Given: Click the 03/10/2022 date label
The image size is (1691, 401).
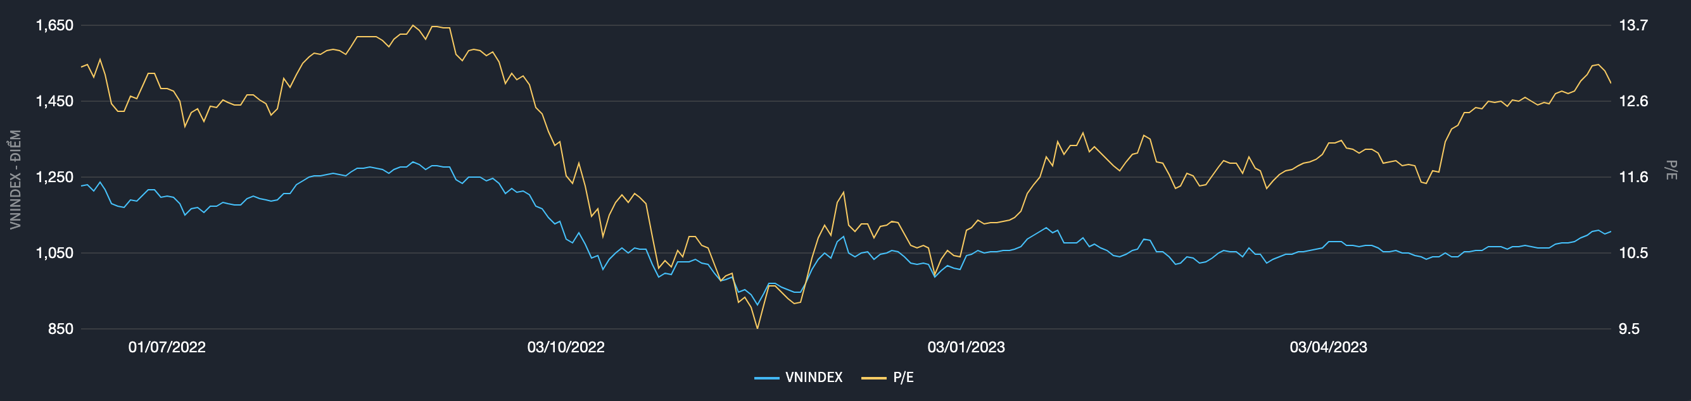Looking at the screenshot, I should point(565,347).
